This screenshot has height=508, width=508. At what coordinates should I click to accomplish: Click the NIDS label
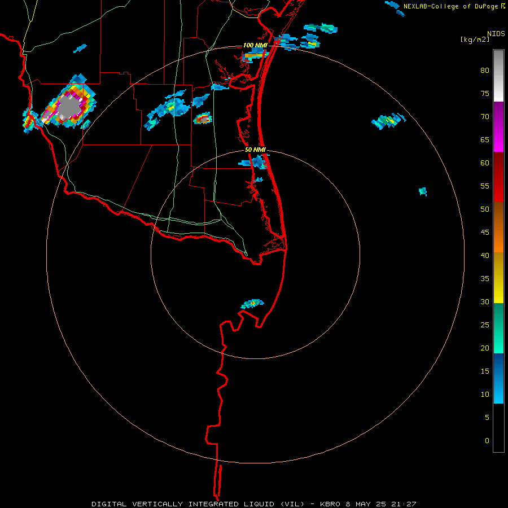point(496,33)
